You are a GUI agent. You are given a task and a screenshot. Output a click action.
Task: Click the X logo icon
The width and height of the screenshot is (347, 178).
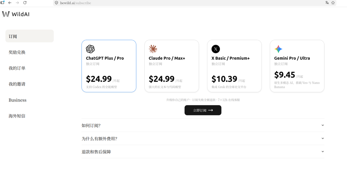tap(216, 49)
